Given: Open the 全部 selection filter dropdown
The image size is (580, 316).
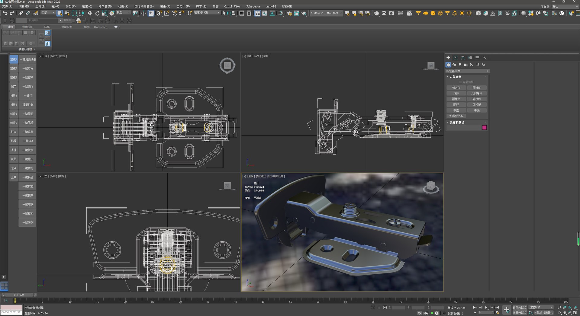Looking at the screenshot, I should point(48,13).
